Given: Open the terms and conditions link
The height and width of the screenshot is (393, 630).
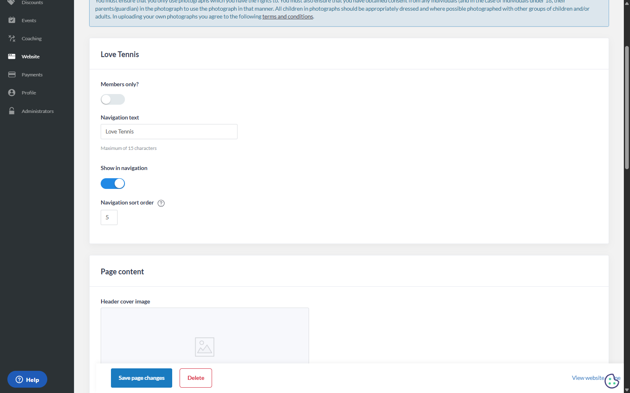Looking at the screenshot, I should pyautogui.click(x=288, y=16).
